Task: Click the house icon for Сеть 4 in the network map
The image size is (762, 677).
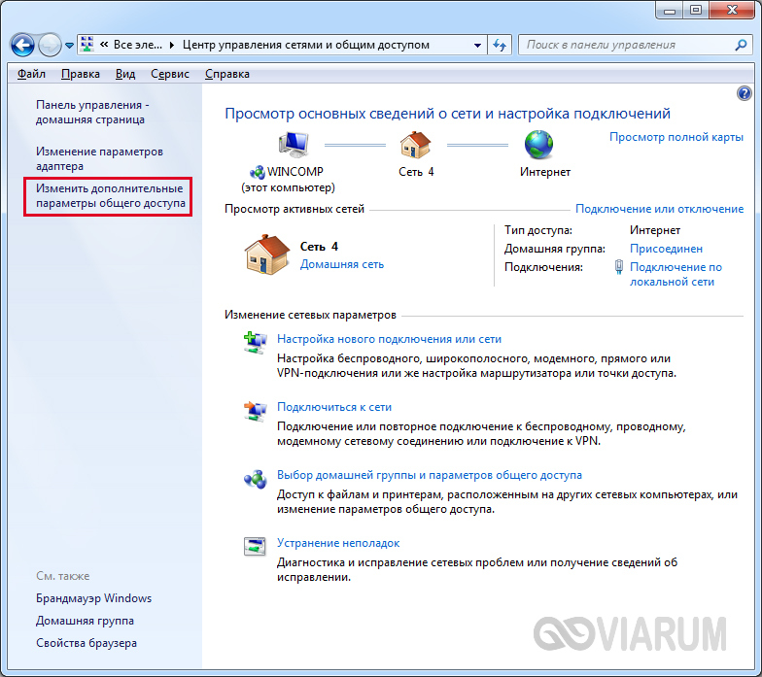Action: tap(415, 146)
